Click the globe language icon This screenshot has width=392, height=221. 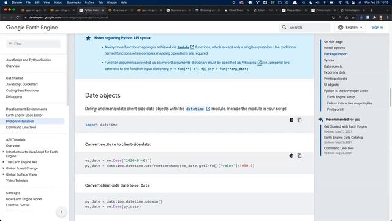coord(341,27)
